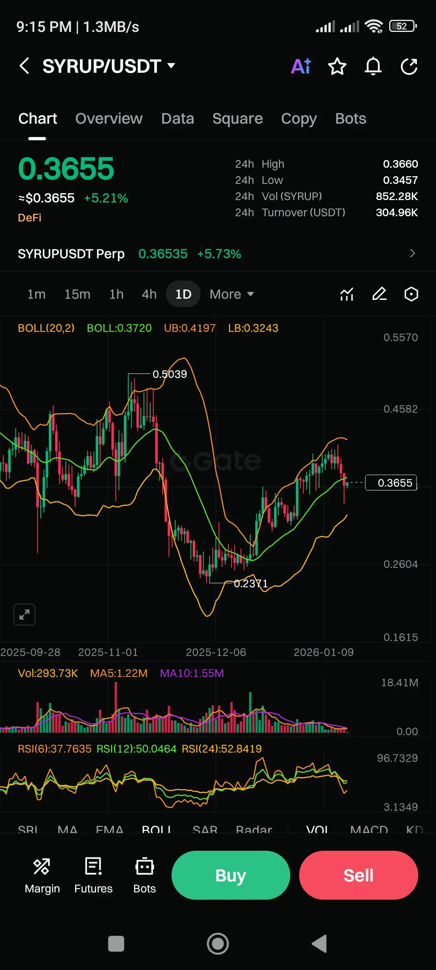Tap UB:0.4197 upper band value
This screenshot has height=970, width=436.
point(190,328)
